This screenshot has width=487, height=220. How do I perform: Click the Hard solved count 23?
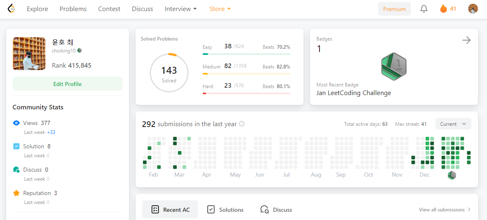tap(228, 86)
